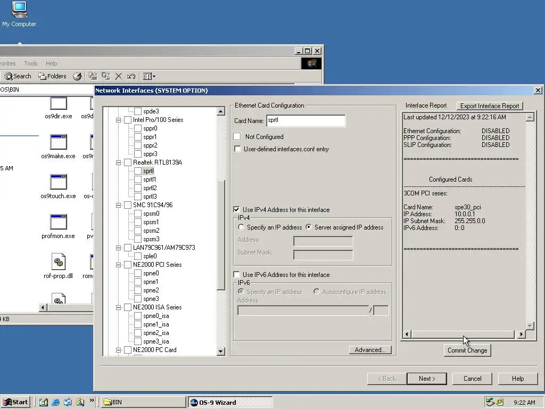Click Copy To icon in Explorer toolbar

tap(106, 76)
